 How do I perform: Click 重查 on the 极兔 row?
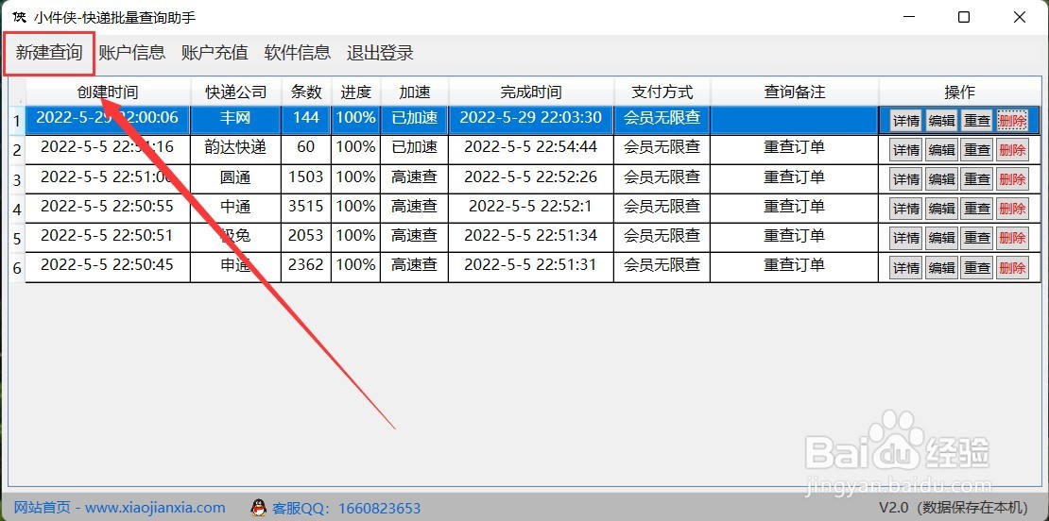point(977,238)
